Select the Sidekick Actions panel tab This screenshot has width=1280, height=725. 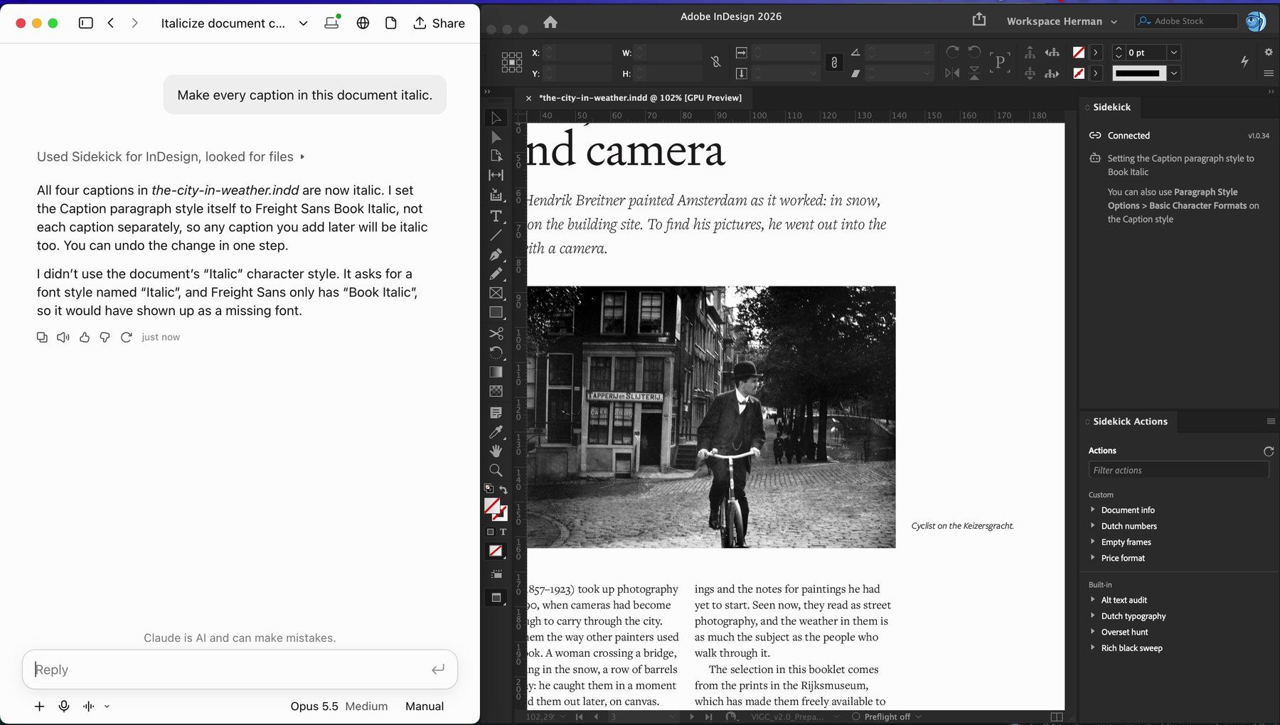pyautogui.click(x=1130, y=421)
